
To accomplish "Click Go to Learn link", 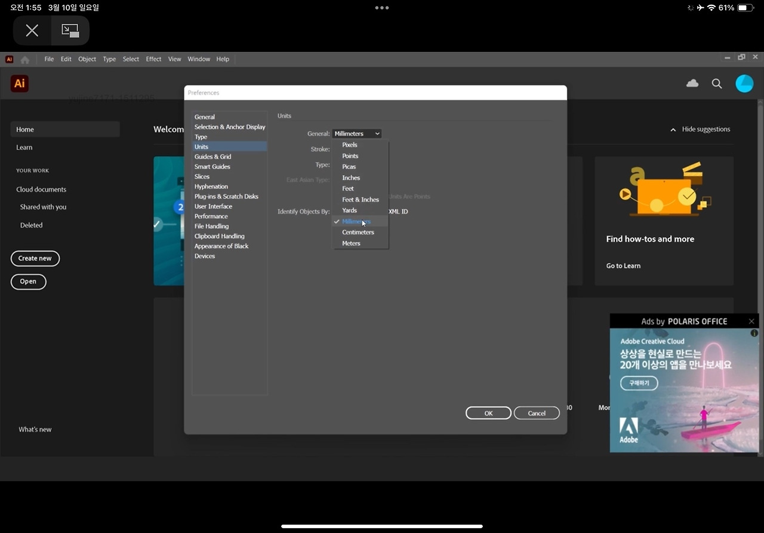I will [623, 266].
